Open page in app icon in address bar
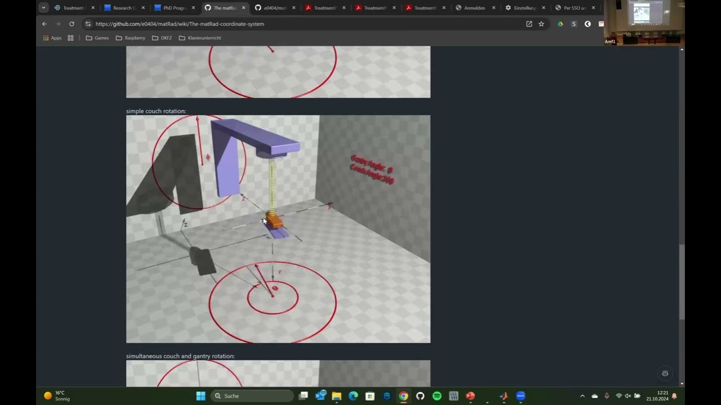 tap(529, 24)
